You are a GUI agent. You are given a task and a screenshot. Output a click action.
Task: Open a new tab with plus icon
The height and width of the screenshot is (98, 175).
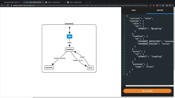click(x=90, y=2)
